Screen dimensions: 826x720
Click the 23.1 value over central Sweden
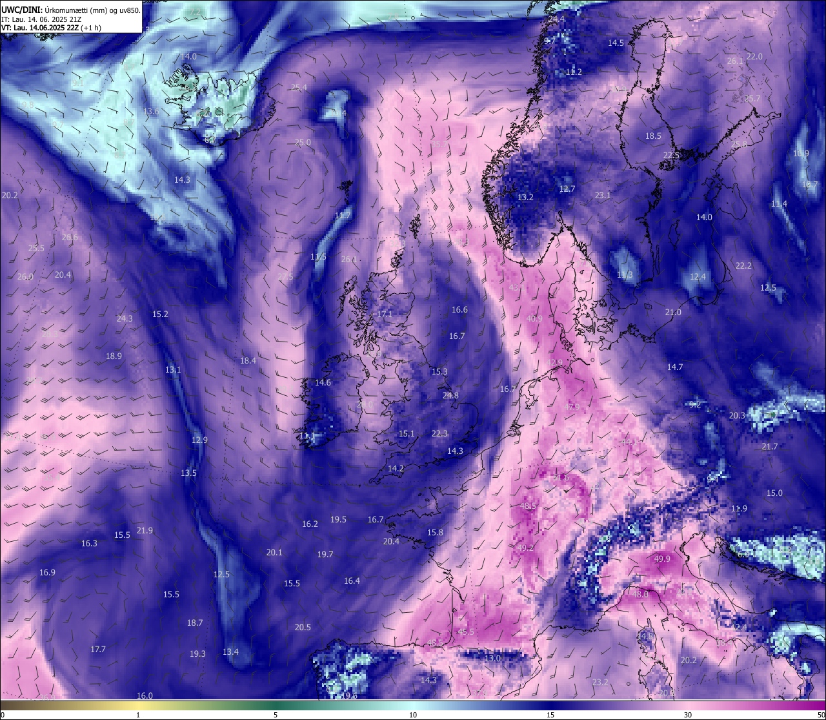(603, 196)
